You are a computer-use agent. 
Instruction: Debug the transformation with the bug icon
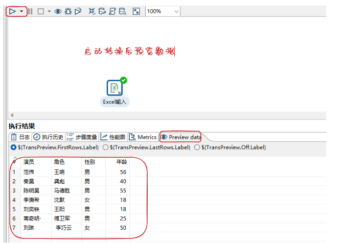coord(68,11)
